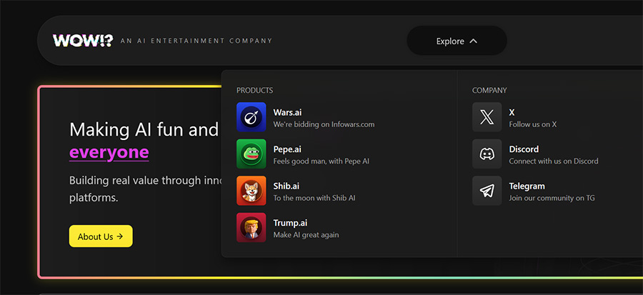
Task: Click 'Feels good man, with Pepe AI'
Action: point(321,161)
